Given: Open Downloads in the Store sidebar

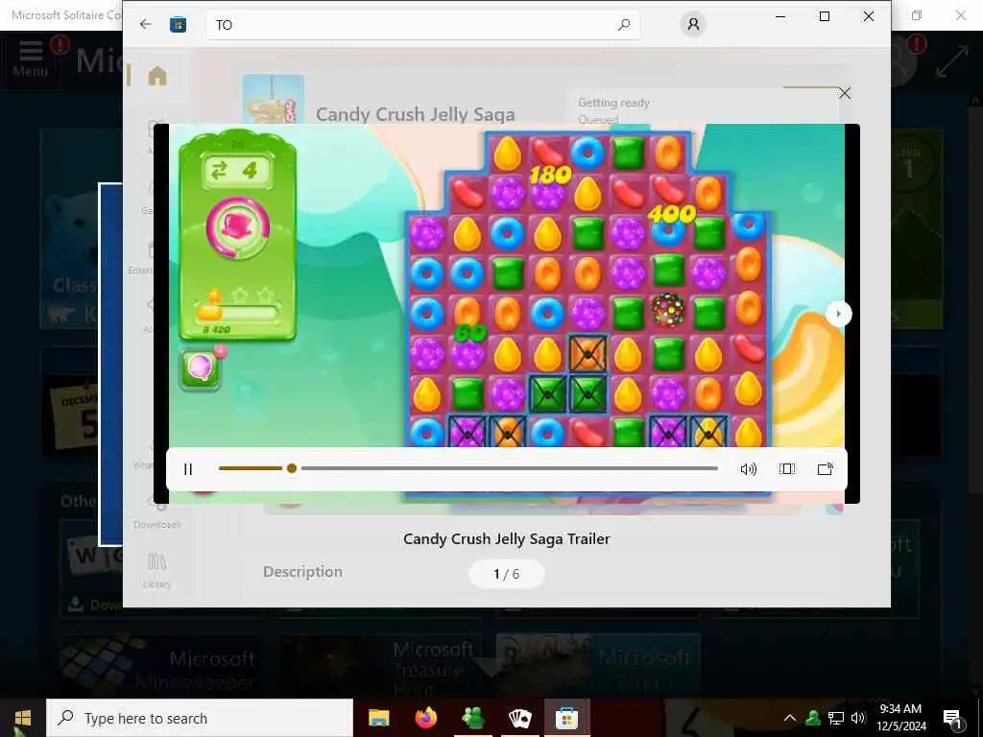Looking at the screenshot, I should point(156,514).
